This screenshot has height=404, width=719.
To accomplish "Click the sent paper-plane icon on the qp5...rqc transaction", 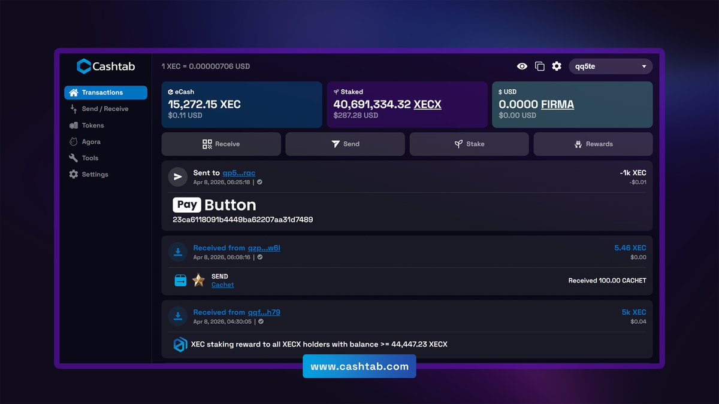I will coord(178,177).
